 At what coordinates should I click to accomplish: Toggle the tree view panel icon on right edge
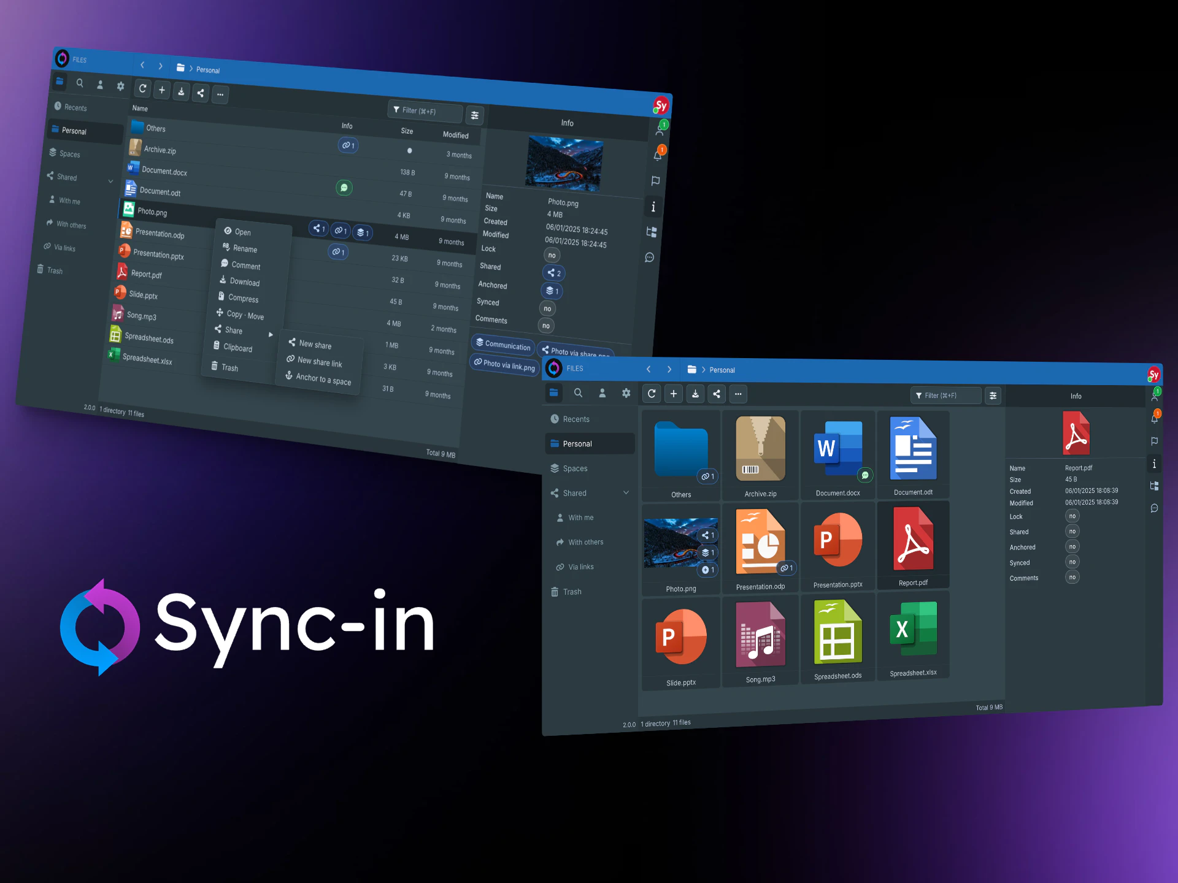[1155, 486]
